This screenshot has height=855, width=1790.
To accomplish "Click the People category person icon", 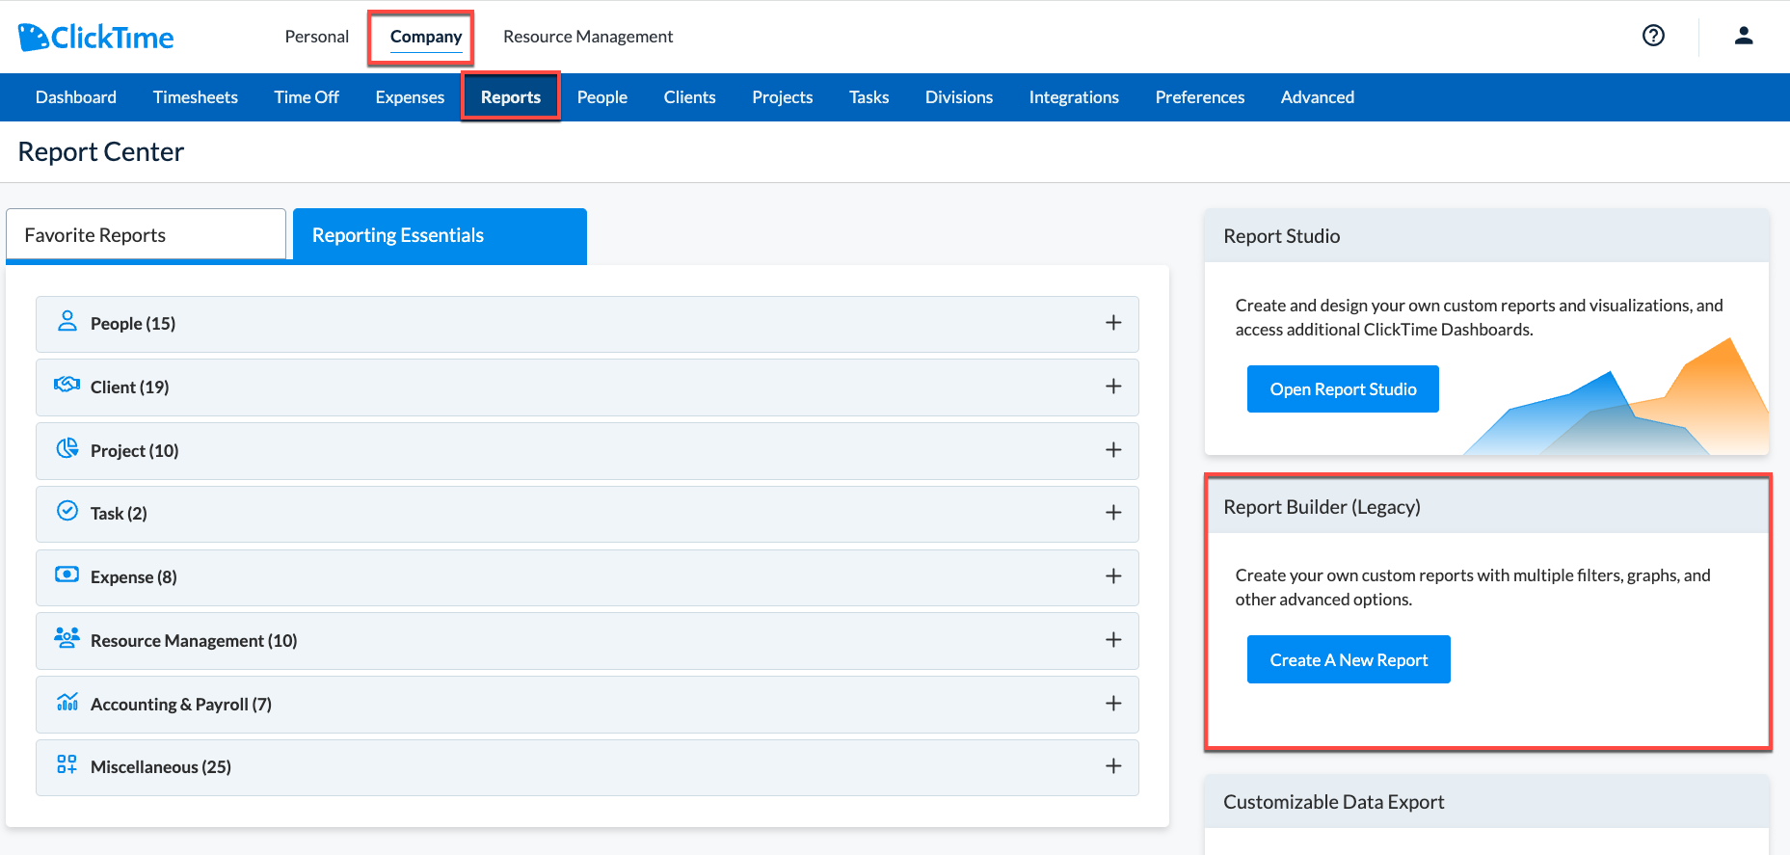I will 67,321.
